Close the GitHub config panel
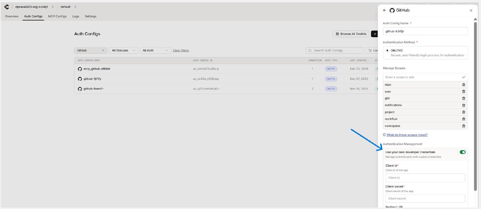This screenshot has width=481, height=209. [471, 10]
